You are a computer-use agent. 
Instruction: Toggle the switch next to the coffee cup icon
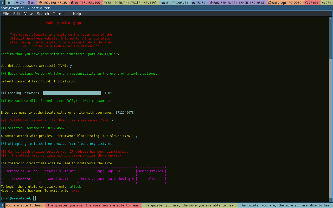(x=22, y=3)
